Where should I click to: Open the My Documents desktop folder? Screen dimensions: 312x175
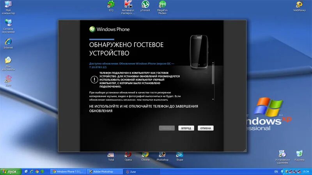8,63
